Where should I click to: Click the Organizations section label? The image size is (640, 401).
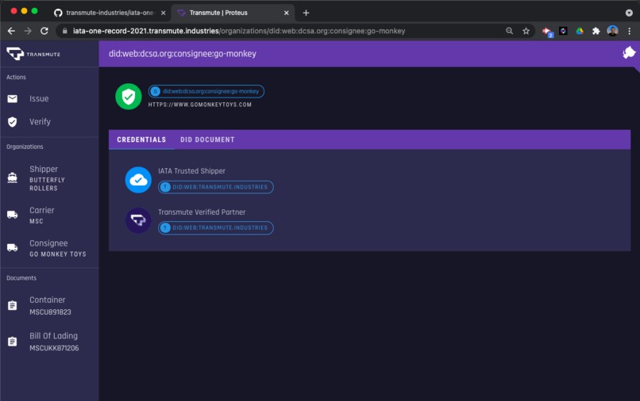25,147
